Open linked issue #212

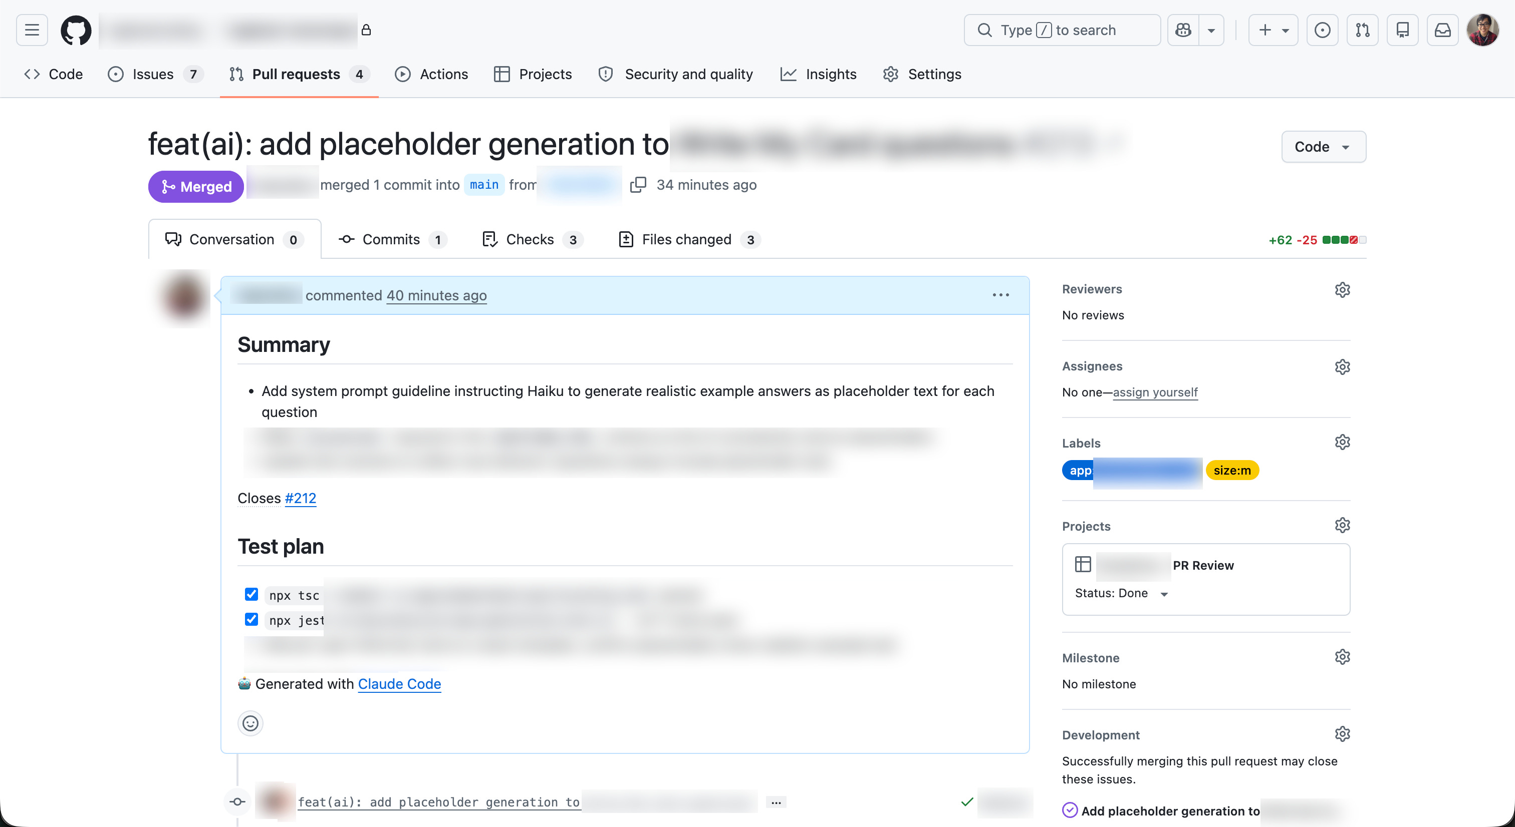301,499
